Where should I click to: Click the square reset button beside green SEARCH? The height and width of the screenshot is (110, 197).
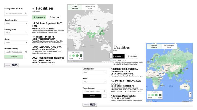pyautogui.click(x=26, y=56)
